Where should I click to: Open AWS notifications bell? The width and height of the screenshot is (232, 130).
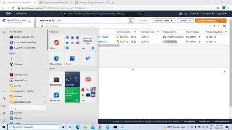click(x=186, y=14)
